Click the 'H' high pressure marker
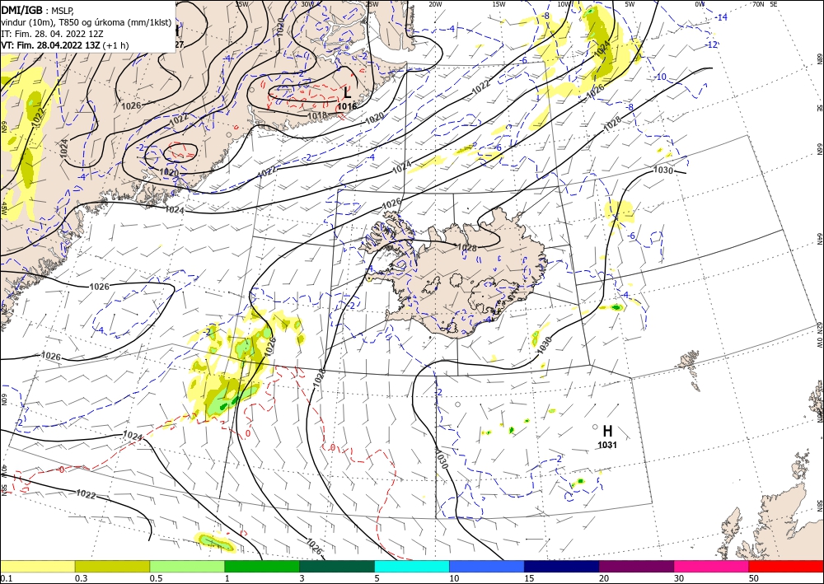 tap(607, 431)
